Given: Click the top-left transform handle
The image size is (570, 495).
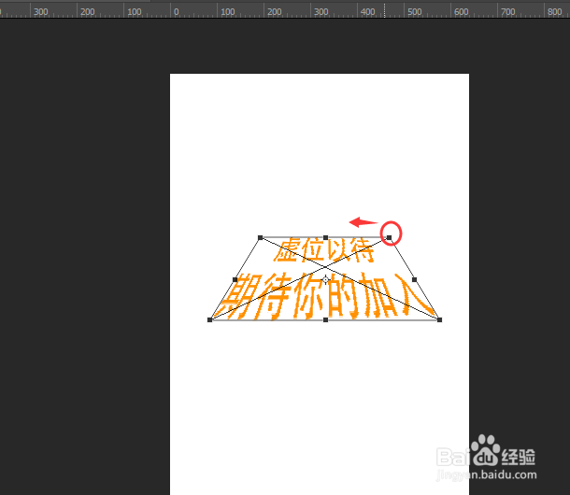Looking at the screenshot, I should coord(261,237).
